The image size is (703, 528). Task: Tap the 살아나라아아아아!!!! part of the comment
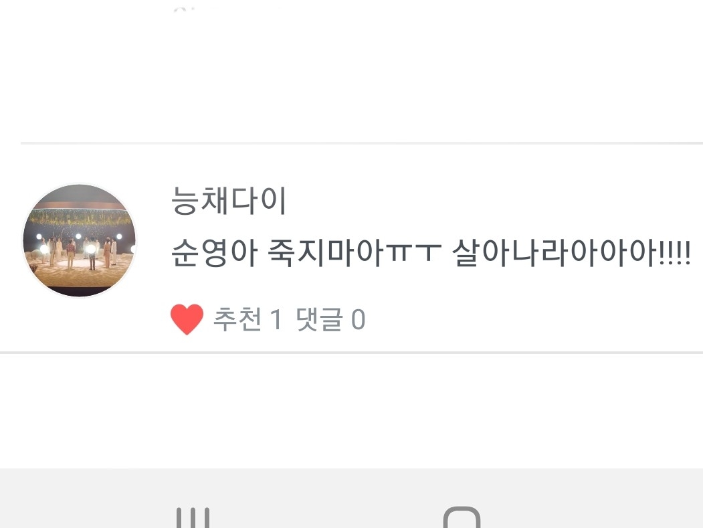[572, 252]
